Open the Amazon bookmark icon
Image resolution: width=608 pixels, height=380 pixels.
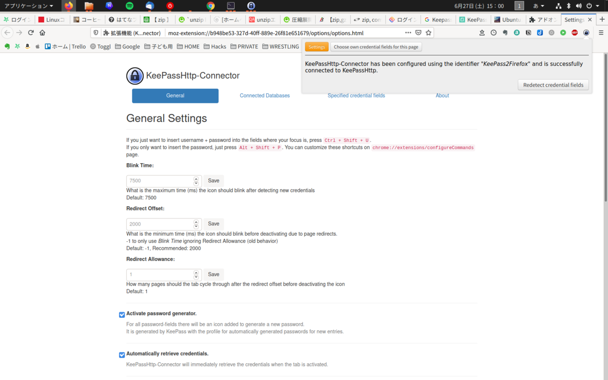tap(27, 46)
